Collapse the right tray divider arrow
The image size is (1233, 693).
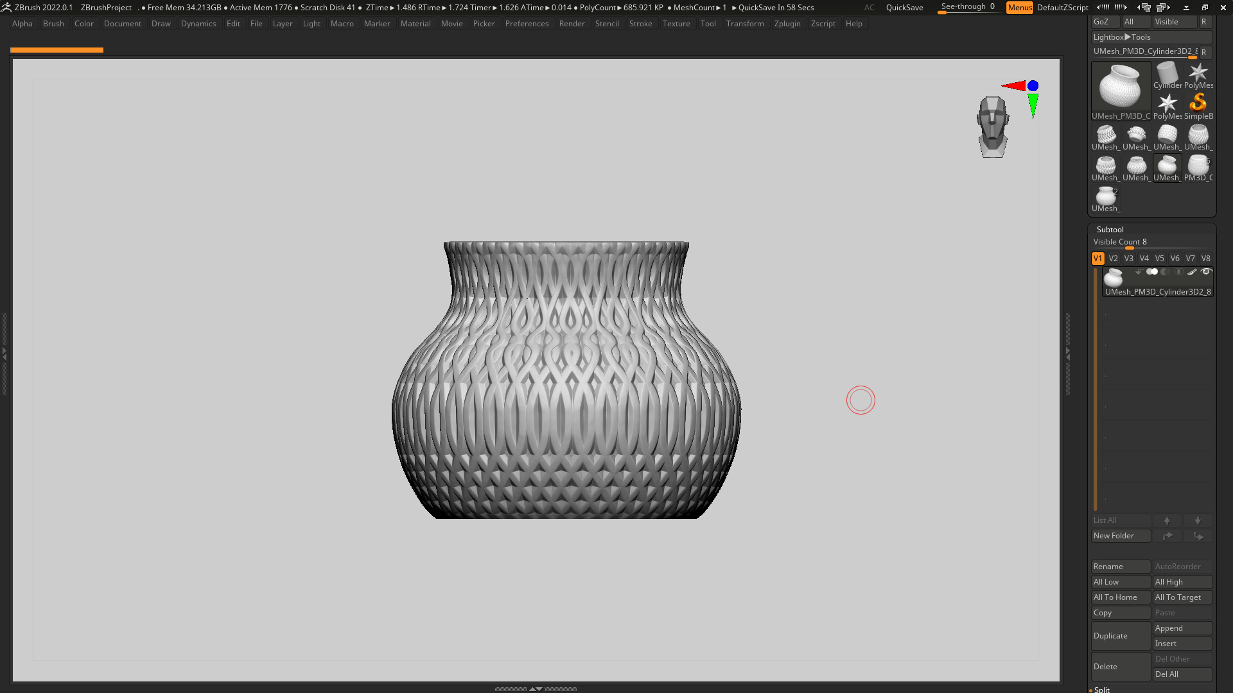pos(1068,353)
